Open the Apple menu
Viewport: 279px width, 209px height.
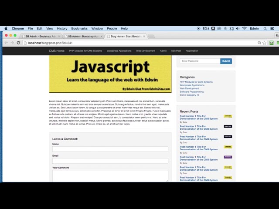(x=6, y=28)
